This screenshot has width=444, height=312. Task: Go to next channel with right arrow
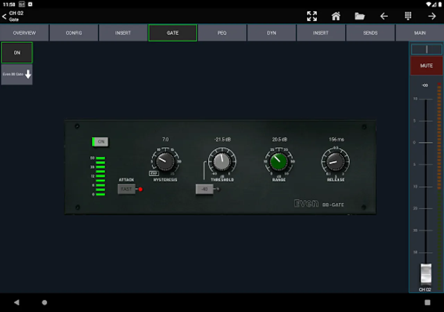coord(432,16)
